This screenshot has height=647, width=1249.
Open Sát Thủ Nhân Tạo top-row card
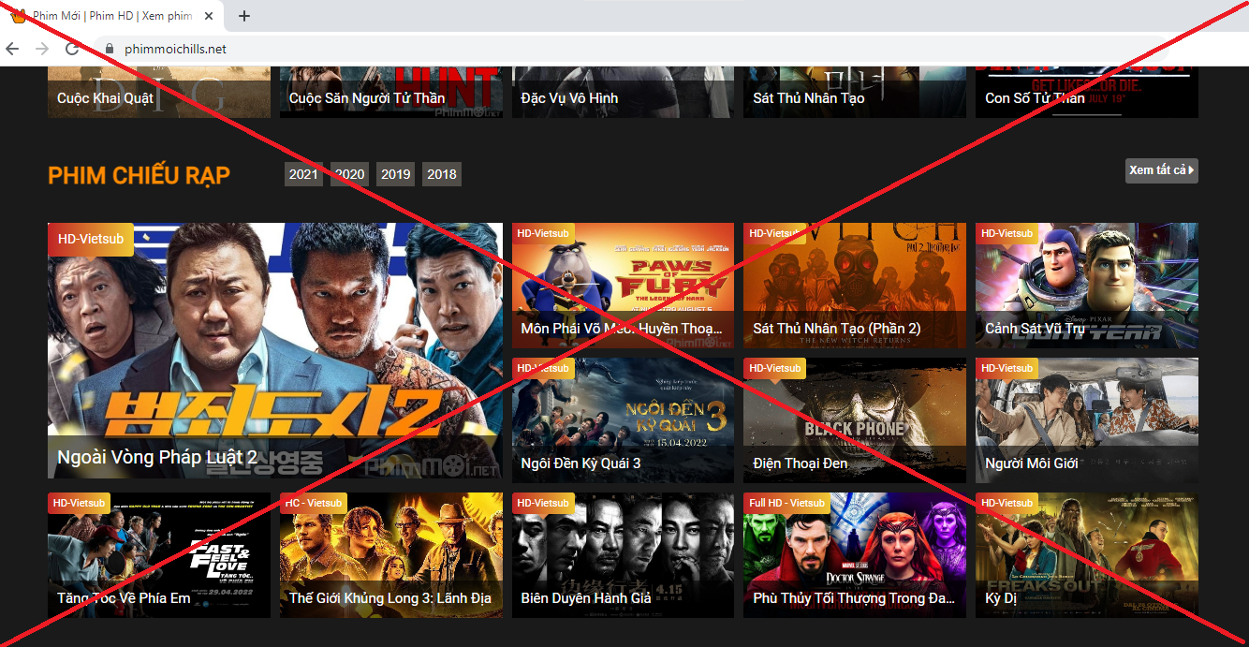[855, 93]
